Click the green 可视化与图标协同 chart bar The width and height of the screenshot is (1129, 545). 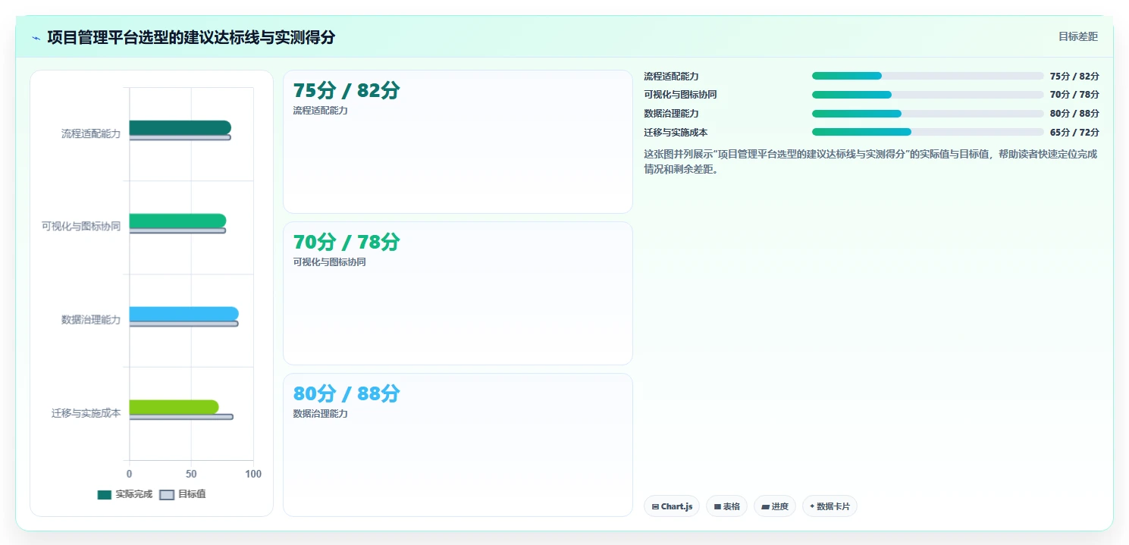click(177, 221)
